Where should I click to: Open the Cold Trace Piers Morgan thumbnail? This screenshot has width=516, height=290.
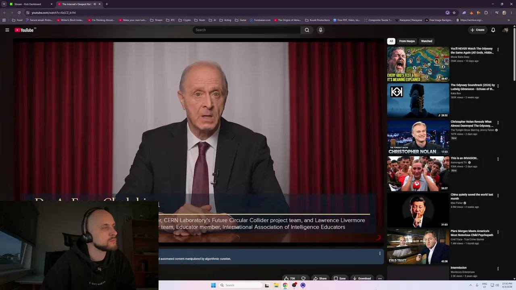[418, 247]
